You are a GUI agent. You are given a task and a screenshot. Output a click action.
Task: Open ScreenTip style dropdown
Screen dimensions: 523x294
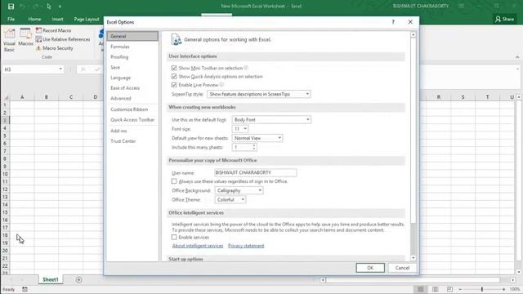pos(259,95)
